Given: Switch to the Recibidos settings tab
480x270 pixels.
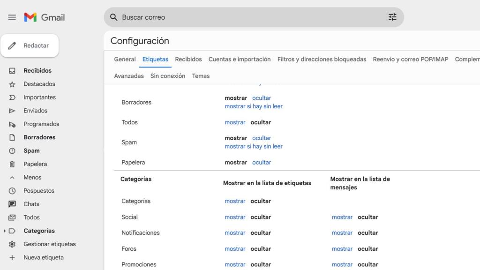Looking at the screenshot, I should [188, 60].
